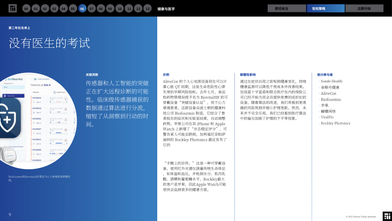Click the 颠覆性影响 heading
The width and height of the screenshot is (392, 221).
[248, 75]
